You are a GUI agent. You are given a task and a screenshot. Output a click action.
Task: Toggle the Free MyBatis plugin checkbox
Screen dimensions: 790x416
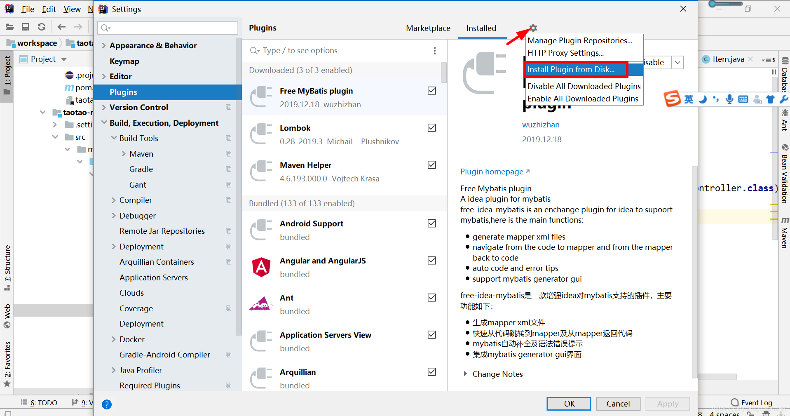click(432, 91)
